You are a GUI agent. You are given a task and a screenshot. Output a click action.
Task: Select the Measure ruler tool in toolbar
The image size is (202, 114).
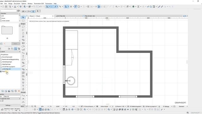[x=60, y=6]
